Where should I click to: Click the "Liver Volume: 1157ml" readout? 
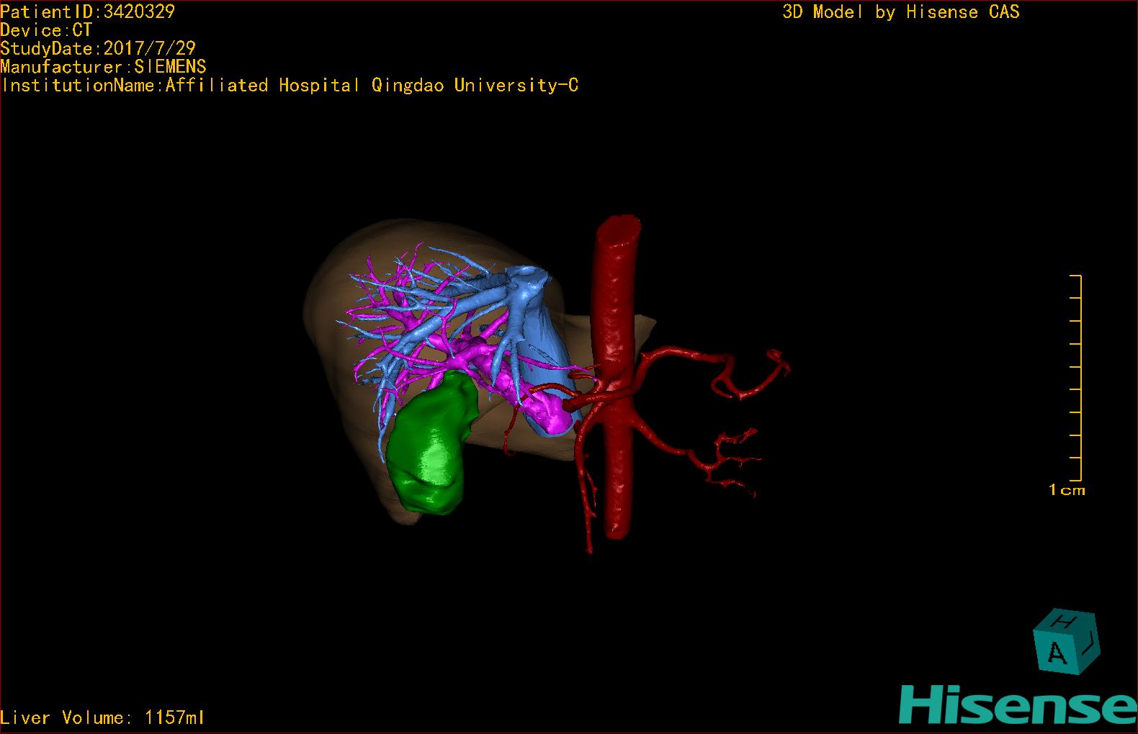[102, 717]
